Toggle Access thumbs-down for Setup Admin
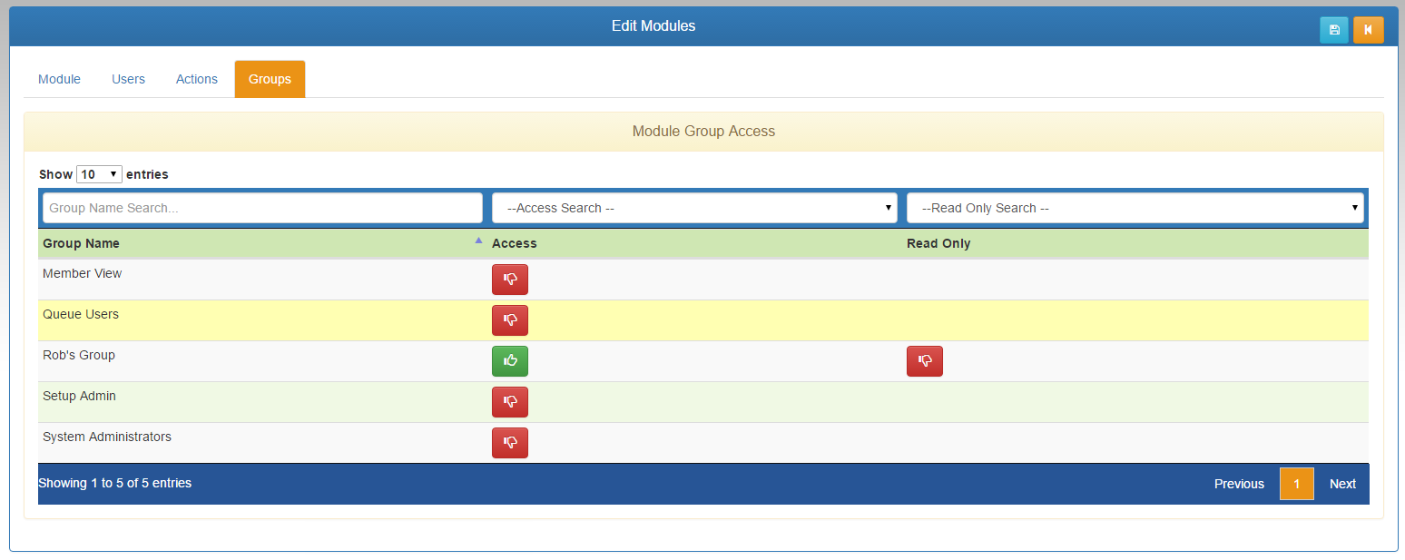This screenshot has height=560, width=1405. point(509,402)
